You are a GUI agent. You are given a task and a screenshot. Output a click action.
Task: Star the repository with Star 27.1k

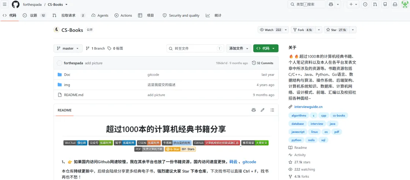[x=337, y=30]
